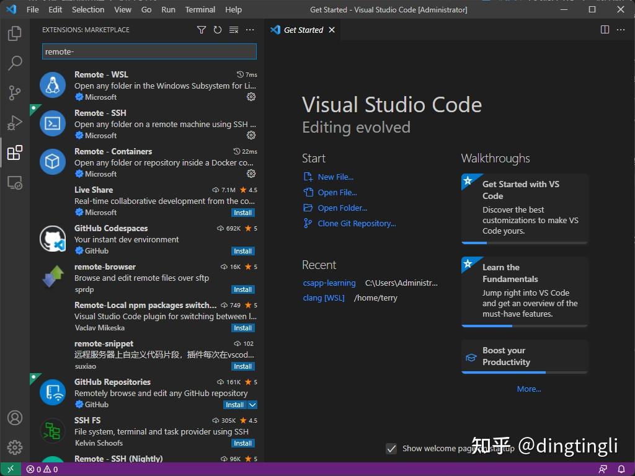The height and width of the screenshot is (476, 635).
Task: Open manage gear for Remote - Containers
Action: pyautogui.click(x=251, y=174)
